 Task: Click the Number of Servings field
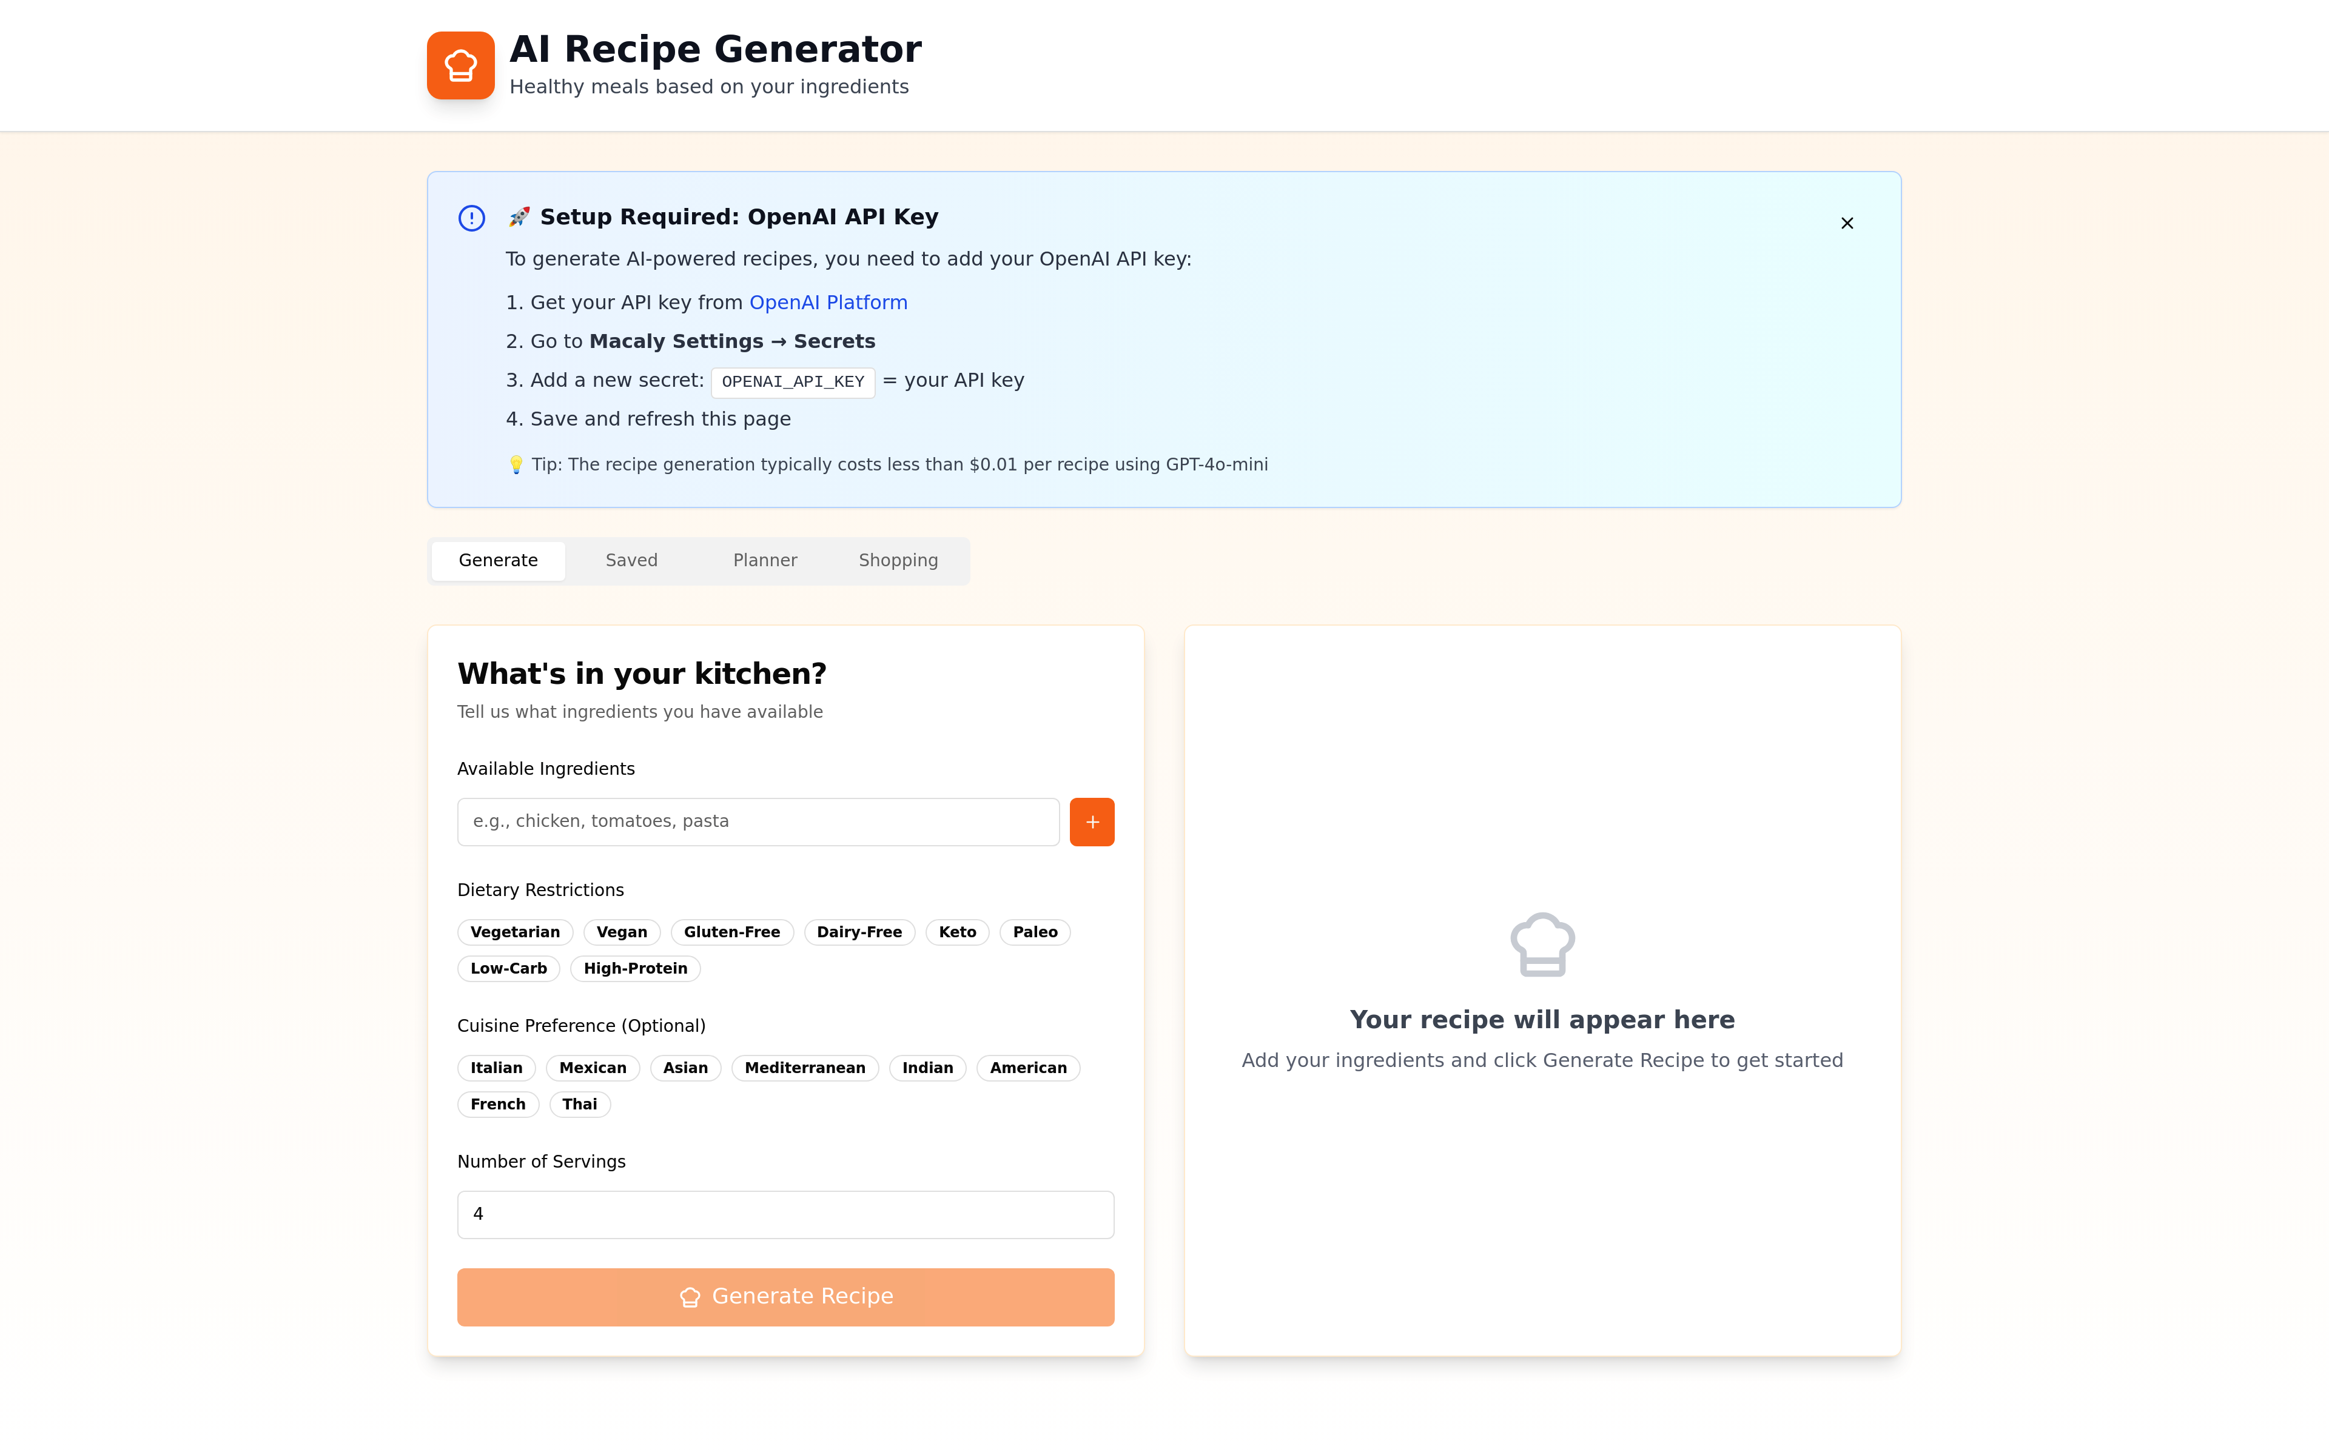click(785, 1214)
